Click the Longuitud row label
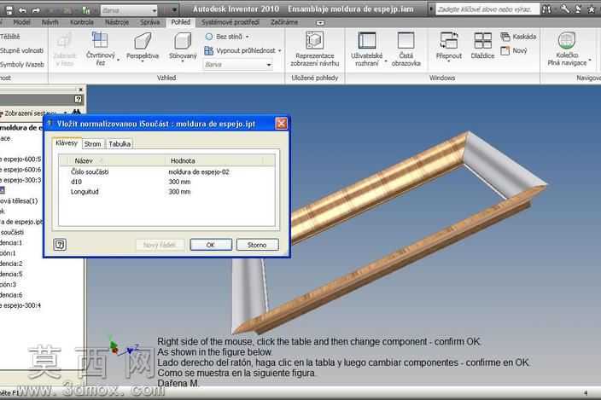 pyautogui.click(x=85, y=192)
